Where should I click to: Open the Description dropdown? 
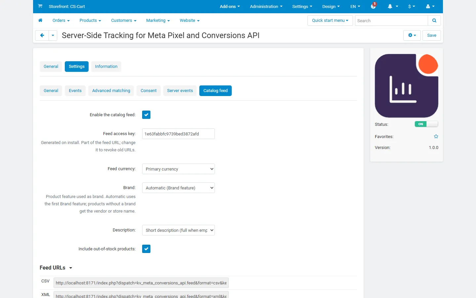pyautogui.click(x=178, y=230)
